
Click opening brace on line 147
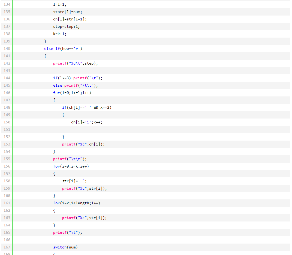tap(54, 100)
